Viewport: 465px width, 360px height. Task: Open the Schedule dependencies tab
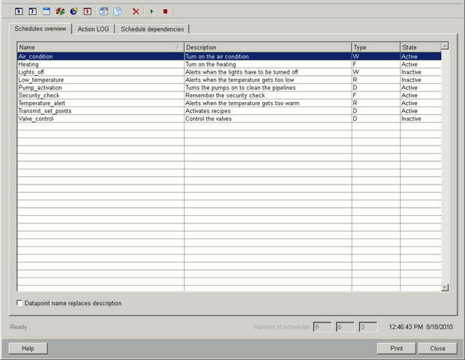(152, 28)
